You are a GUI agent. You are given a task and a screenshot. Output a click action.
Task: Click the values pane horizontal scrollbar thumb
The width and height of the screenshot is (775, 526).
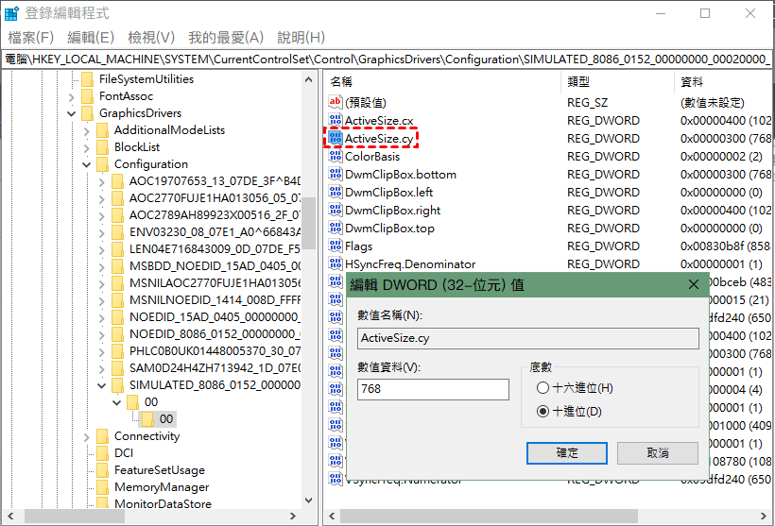click(489, 517)
